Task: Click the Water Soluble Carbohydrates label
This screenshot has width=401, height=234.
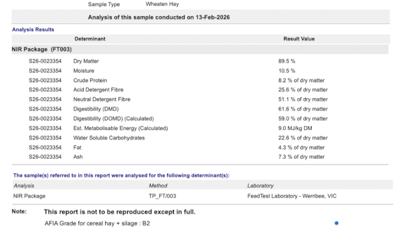Action: click(x=109, y=138)
